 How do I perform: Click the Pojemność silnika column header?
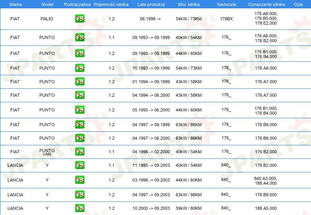coord(111,4)
